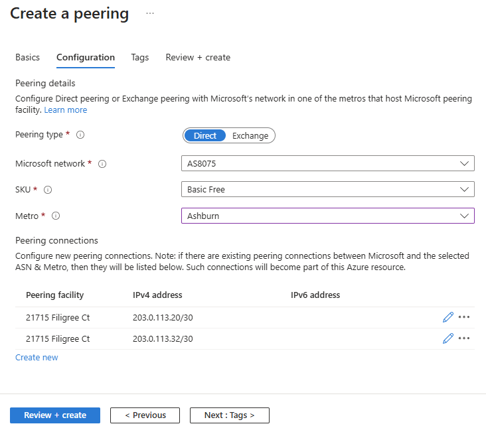
Task: Select Direct peering type
Action: click(205, 135)
